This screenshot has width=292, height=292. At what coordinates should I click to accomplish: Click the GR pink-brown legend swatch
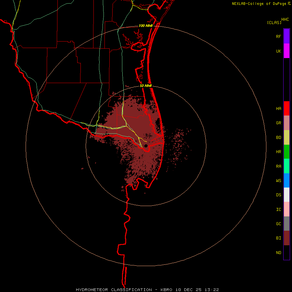[x=286, y=123]
